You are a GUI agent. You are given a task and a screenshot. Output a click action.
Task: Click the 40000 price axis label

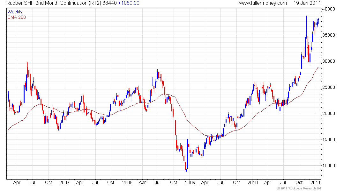[329, 9]
